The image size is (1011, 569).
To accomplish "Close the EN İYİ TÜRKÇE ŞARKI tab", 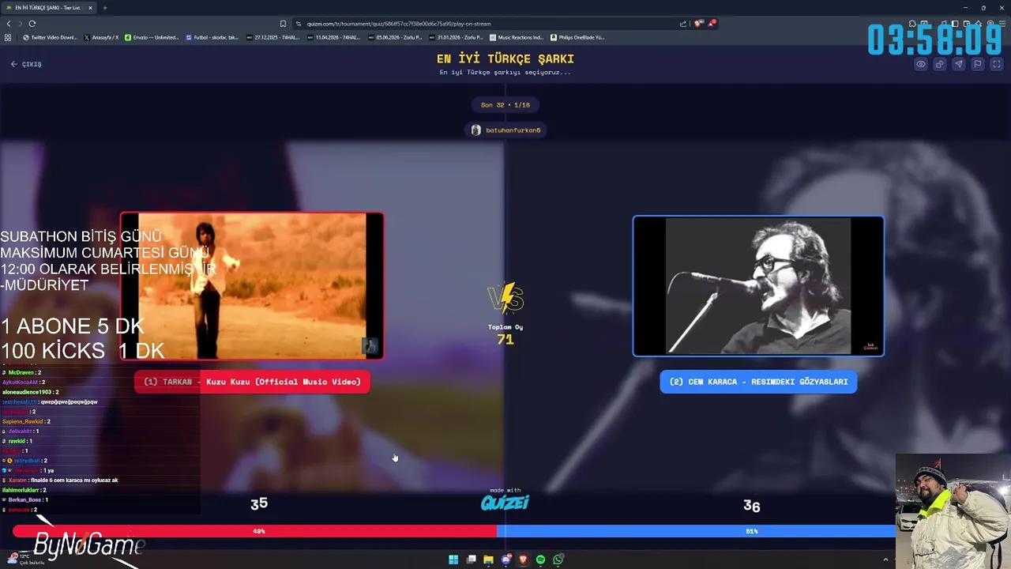I will 90,8.
